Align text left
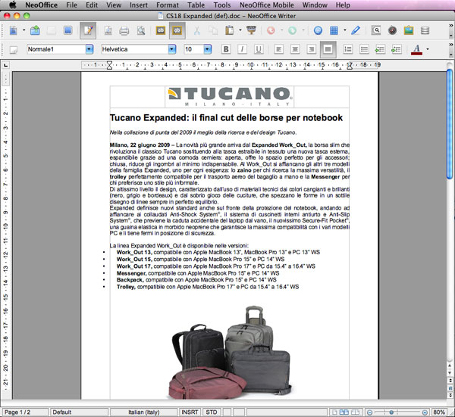The width and height of the screenshot is (455, 417). (x=278, y=49)
